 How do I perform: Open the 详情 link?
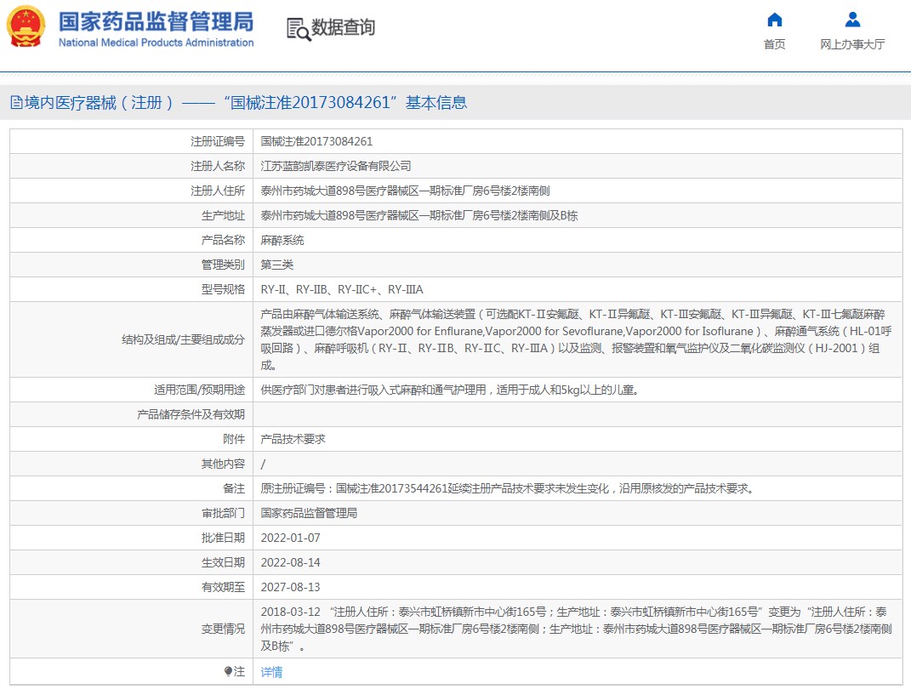pos(270,672)
